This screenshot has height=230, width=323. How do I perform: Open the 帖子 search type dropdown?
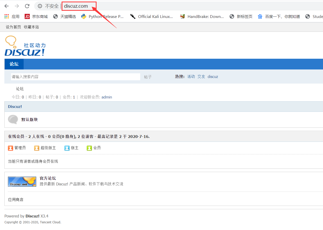[x=148, y=77]
